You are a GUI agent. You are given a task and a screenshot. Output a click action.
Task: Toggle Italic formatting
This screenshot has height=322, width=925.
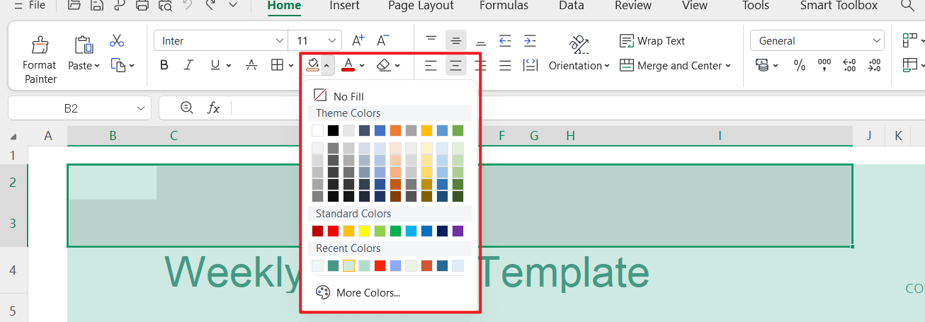[188, 66]
